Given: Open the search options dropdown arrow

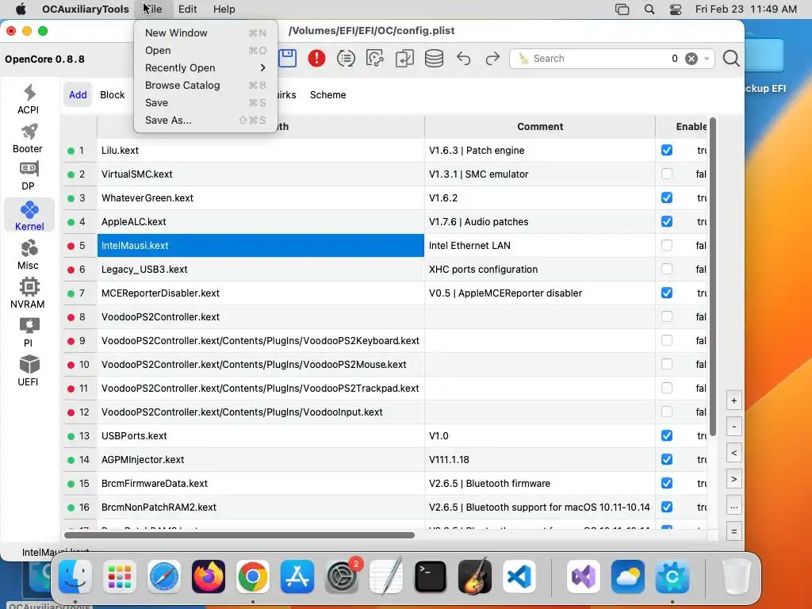Looking at the screenshot, I should click(x=707, y=59).
